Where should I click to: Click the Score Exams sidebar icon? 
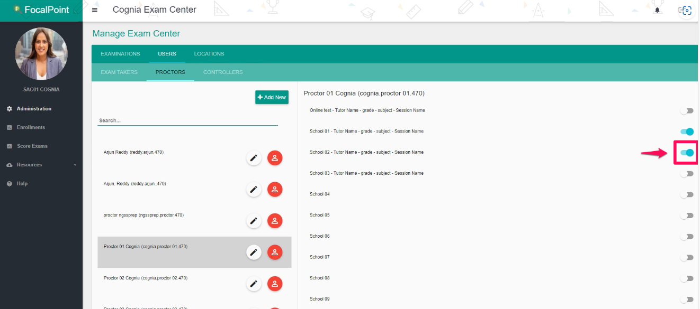[9, 146]
